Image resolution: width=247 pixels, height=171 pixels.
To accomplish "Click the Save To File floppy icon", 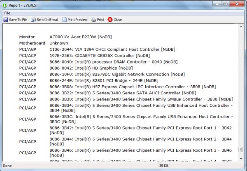I will coord(6,20).
